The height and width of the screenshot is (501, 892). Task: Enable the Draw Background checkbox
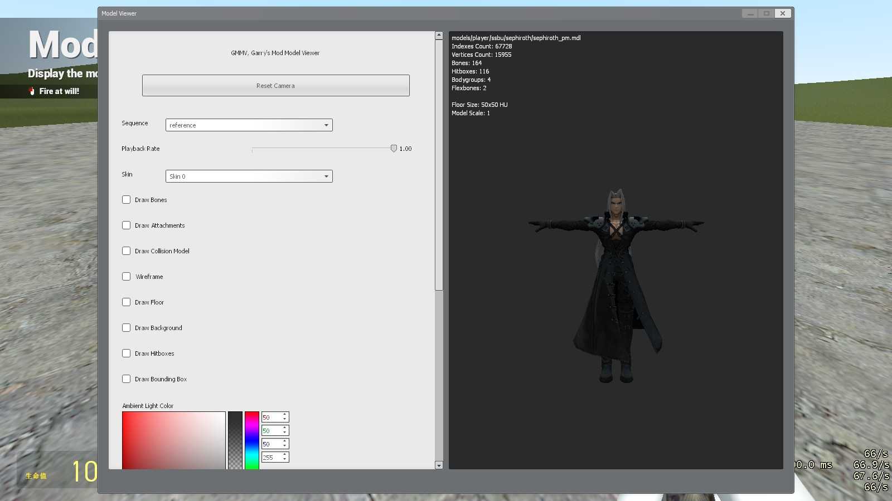pos(127,327)
